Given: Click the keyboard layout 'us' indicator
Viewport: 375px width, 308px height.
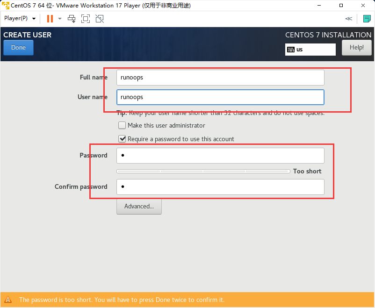Looking at the screenshot, I should (310, 49).
